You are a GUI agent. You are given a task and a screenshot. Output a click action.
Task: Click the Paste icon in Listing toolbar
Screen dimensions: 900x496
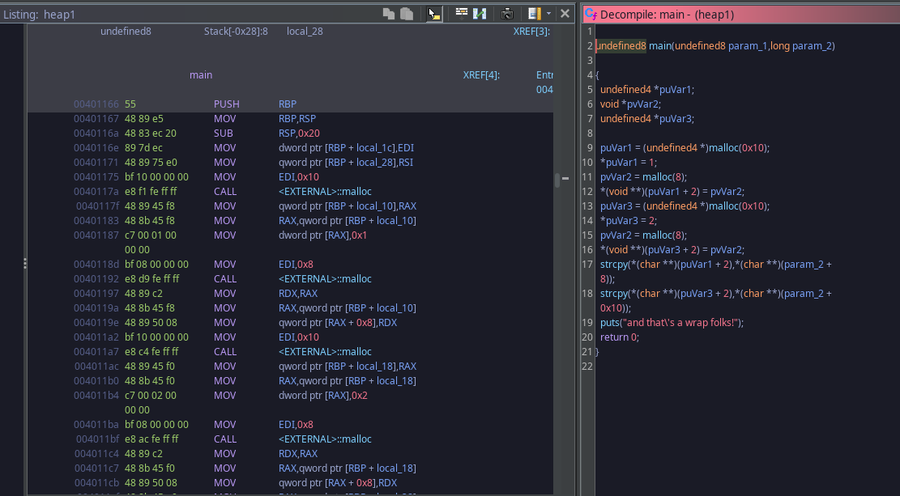point(407,14)
